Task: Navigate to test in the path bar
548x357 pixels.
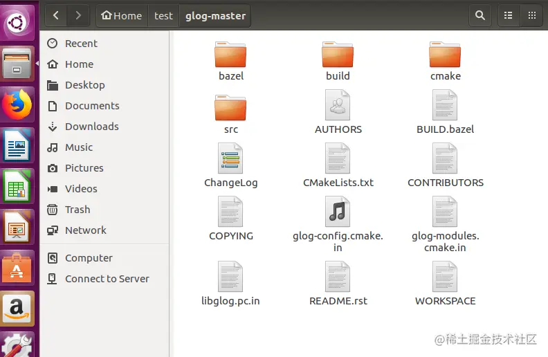Action: (x=163, y=16)
